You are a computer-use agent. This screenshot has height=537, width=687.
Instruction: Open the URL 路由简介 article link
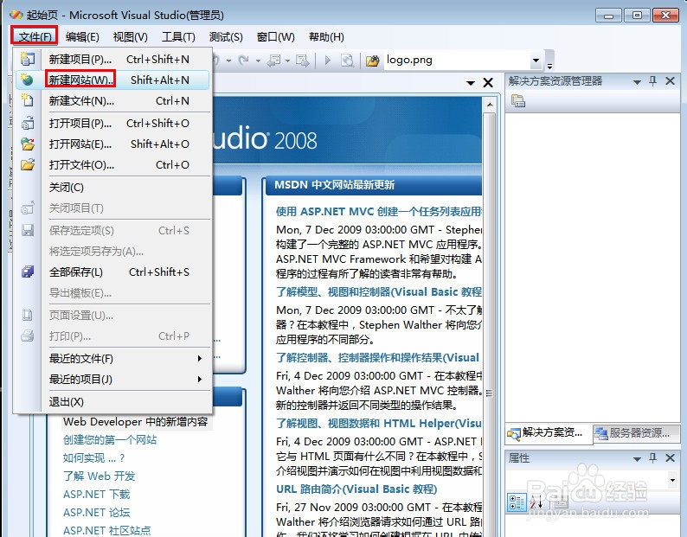(356, 489)
